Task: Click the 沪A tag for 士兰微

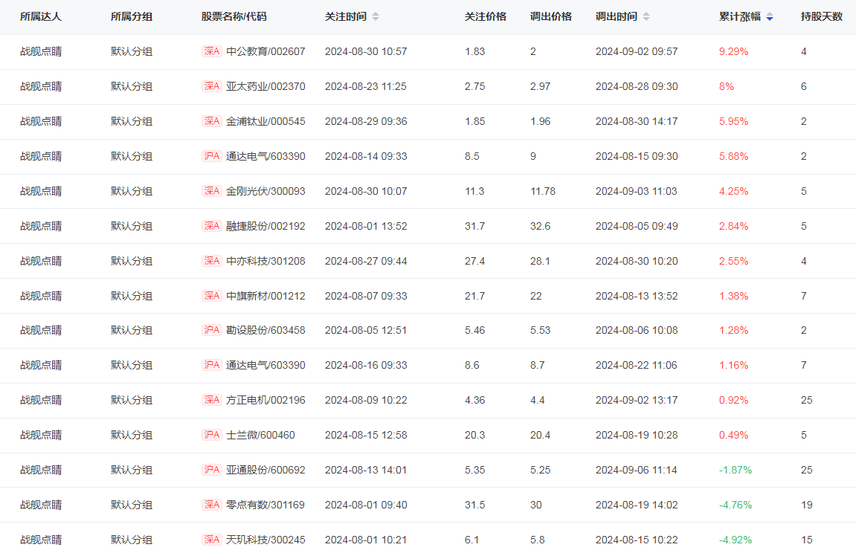Action: 212,435
